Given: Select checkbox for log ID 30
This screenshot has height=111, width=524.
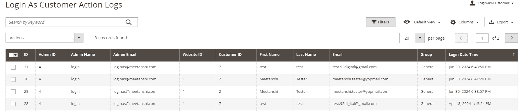Looking at the screenshot, I should pos(13,79).
